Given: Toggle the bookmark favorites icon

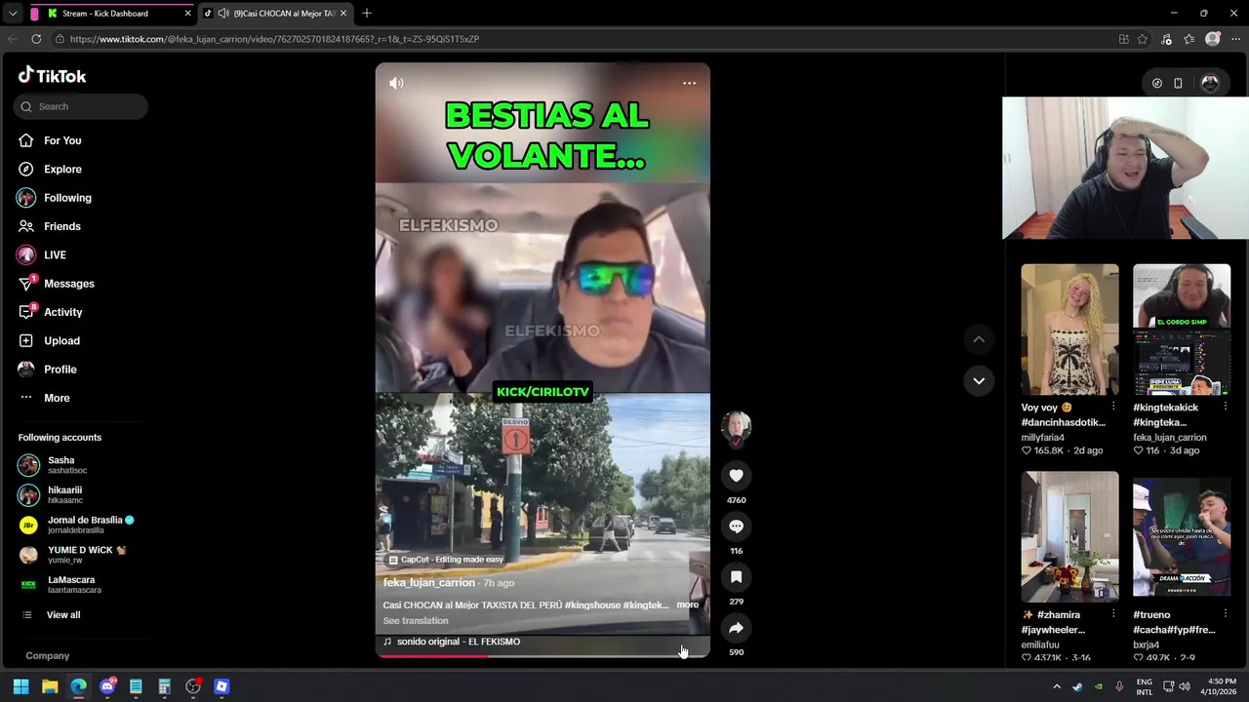Looking at the screenshot, I should pos(736,577).
